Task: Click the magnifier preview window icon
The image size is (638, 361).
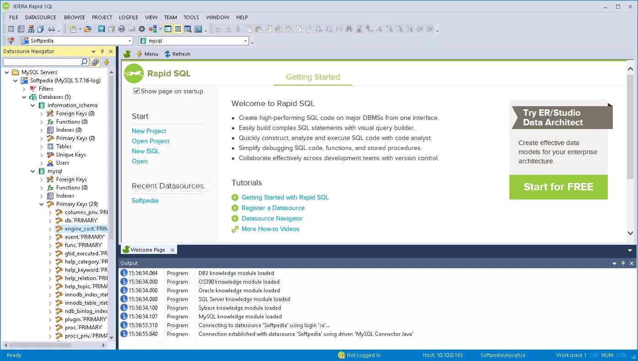Action: [187, 29]
